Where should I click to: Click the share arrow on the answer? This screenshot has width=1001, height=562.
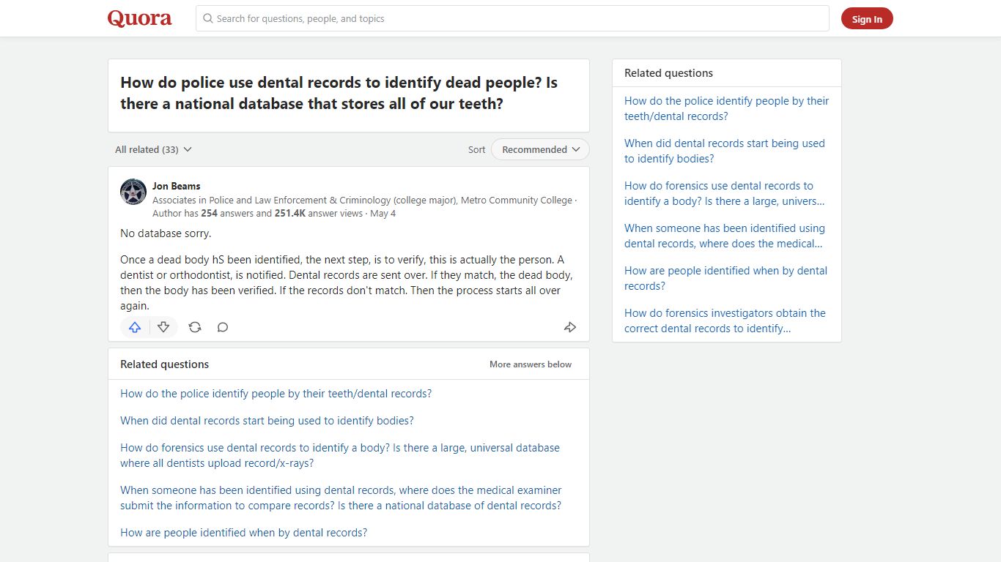pyautogui.click(x=570, y=327)
